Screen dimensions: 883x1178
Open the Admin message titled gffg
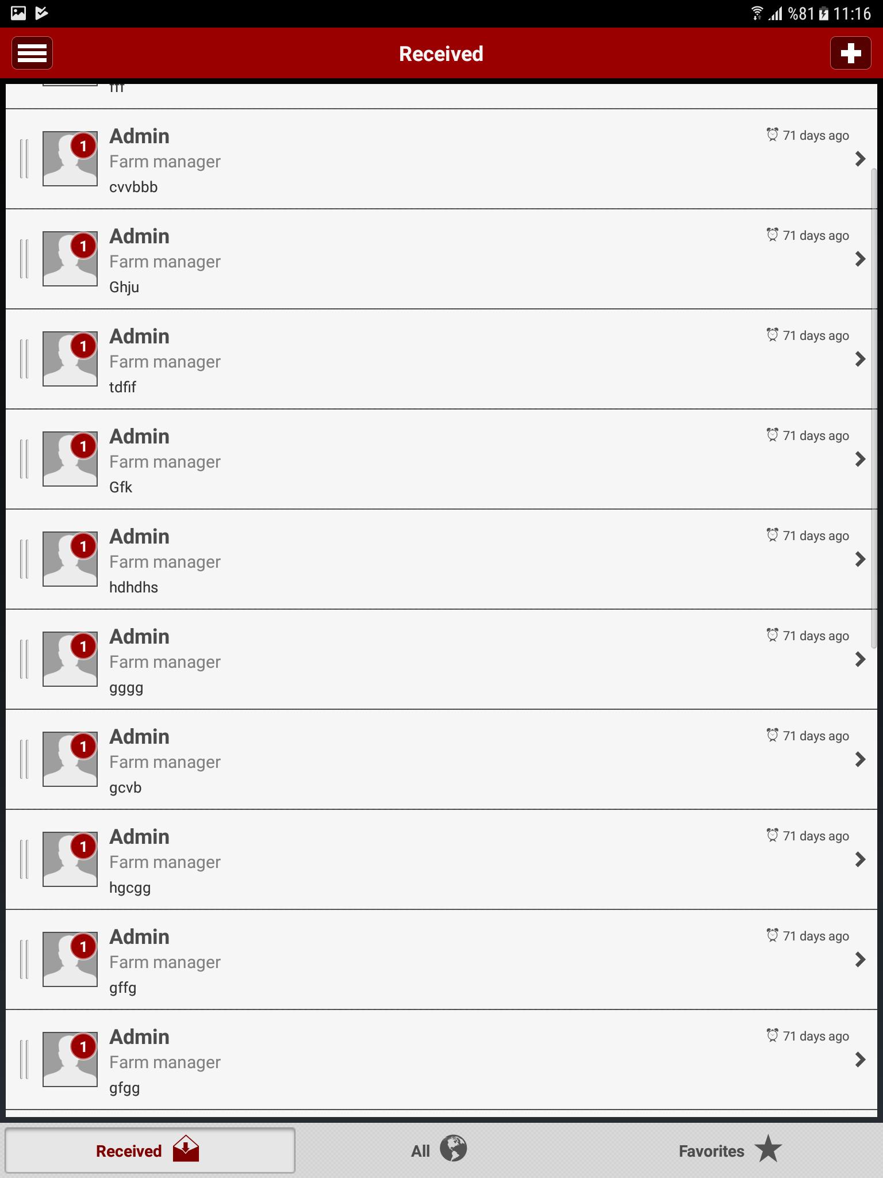441,959
